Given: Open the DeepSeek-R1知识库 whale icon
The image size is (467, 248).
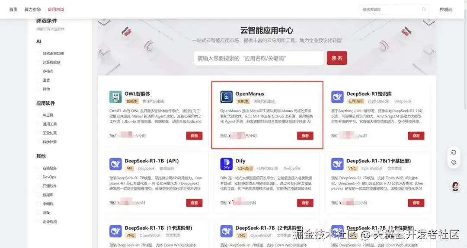Looking at the screenshot, I should click(x=337, y=97).
